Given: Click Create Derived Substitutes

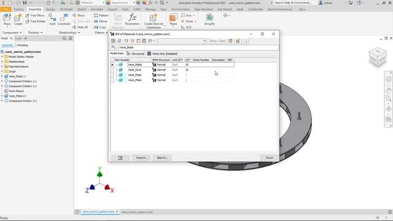Looking at the screenshot, I should click(154, 21).
